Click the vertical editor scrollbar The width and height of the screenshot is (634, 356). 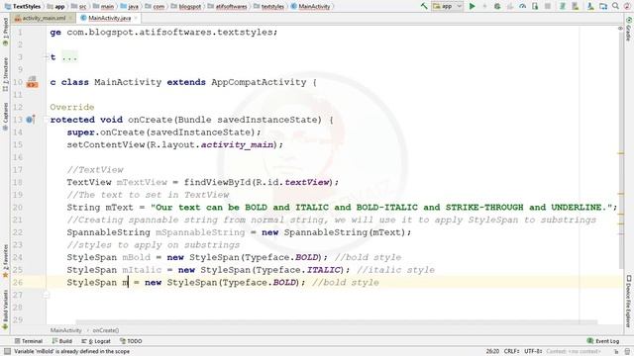click(621, 151)
